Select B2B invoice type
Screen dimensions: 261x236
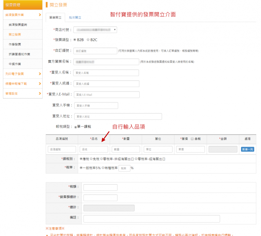pyautogui.click(x=75, y=39)
